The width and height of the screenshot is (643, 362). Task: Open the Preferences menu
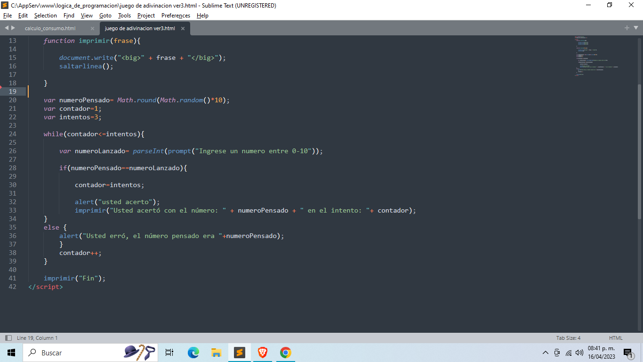click(176, 16)
